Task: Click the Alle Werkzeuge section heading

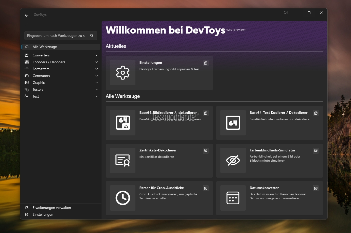Action: [123, 96]
